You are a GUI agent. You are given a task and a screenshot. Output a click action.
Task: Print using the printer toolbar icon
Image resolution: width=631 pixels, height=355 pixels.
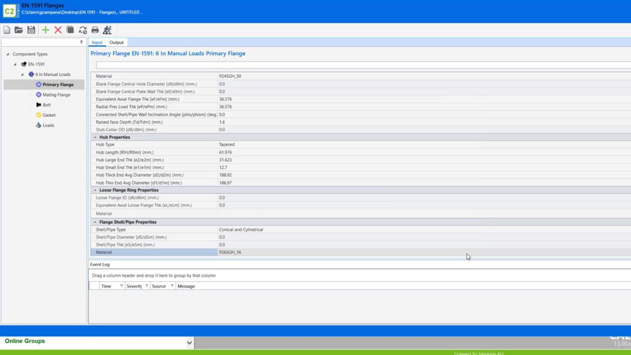tap(95, 30)
